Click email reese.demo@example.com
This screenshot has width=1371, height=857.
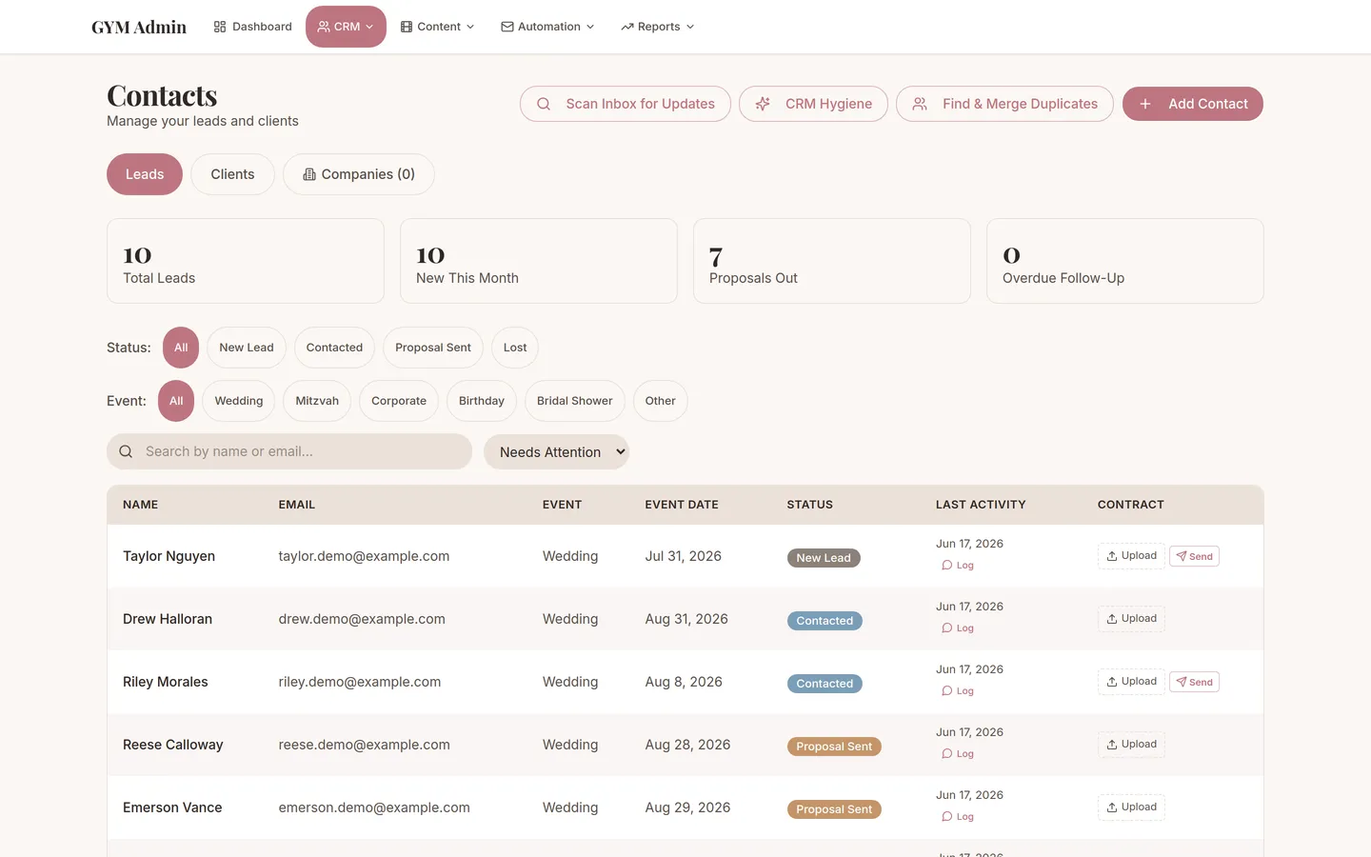coord(364,745)
